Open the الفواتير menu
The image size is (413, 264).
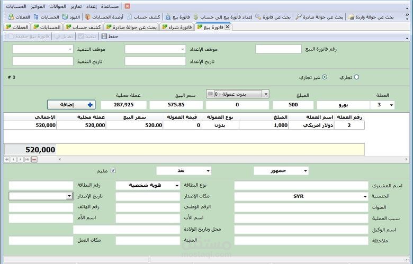tap(38, 6)
